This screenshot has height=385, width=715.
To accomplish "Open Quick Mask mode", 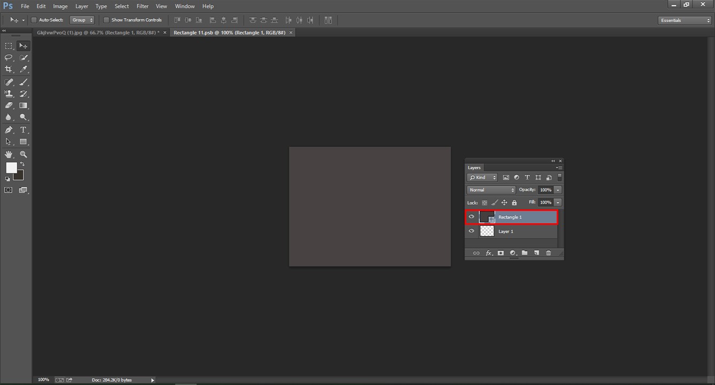I will [8, 188].
